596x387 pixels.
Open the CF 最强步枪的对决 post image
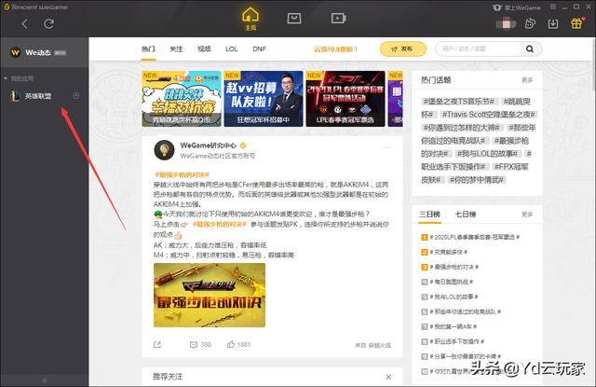(210, 295)
